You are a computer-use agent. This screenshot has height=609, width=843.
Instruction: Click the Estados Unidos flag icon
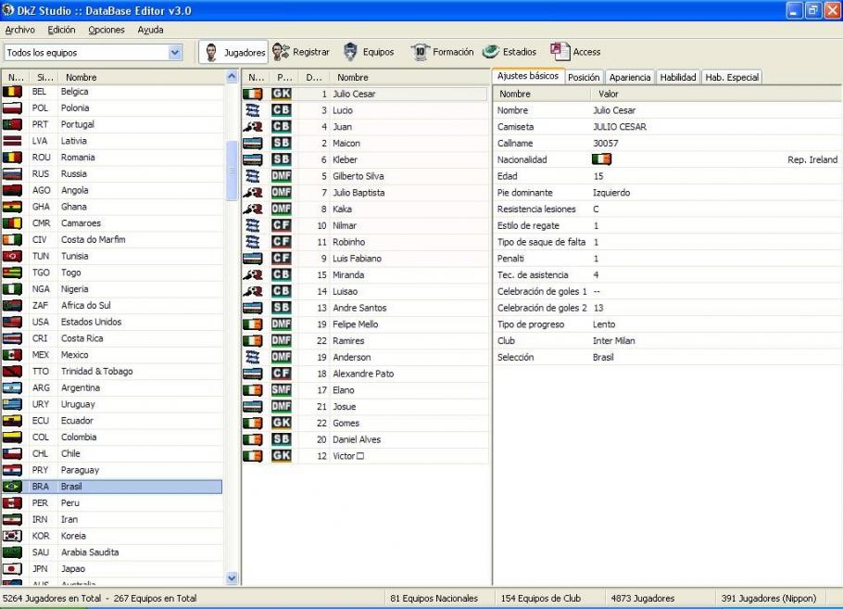[x=12, y=322]
